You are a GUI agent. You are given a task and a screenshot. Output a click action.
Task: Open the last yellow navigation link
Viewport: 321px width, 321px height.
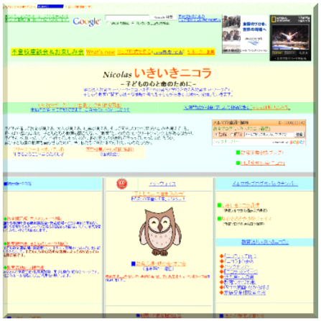(x=200, y=52)
